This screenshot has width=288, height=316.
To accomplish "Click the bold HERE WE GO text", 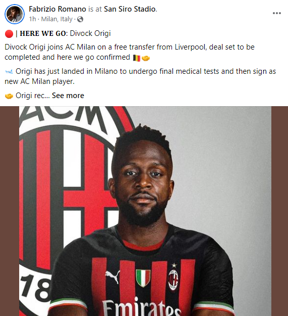I will click(x=43, y=33).
